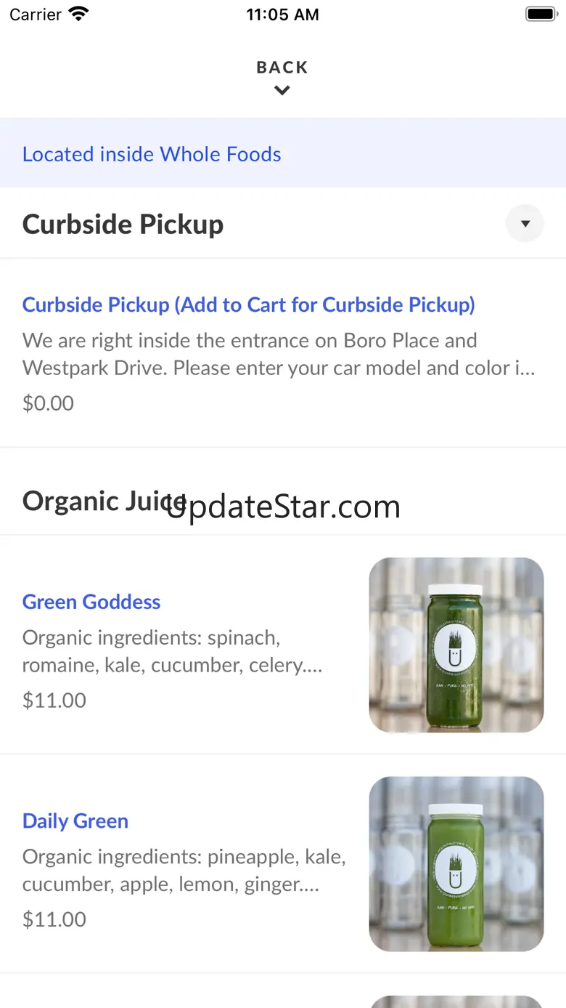Tap the curbside entrance description text

[x=279, y=354]
